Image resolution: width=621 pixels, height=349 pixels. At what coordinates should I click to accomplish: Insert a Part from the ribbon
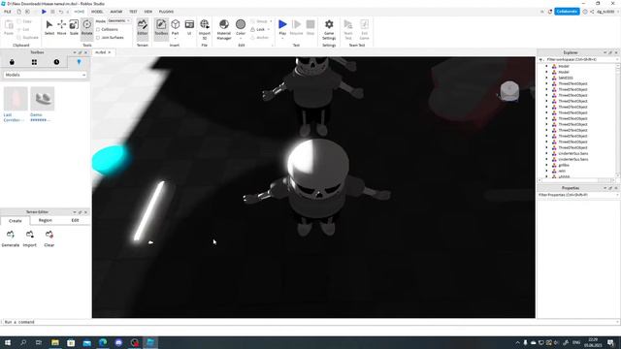tap(175, 28)
